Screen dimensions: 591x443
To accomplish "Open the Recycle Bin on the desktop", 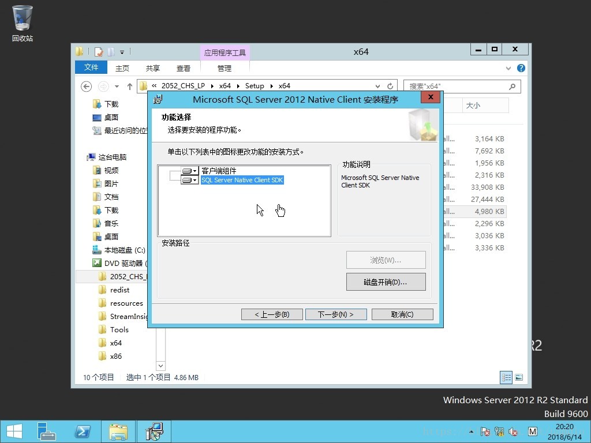I will click(x=23, y=23).
